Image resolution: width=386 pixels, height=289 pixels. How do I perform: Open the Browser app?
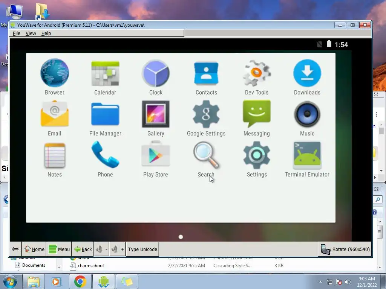point(55,77)
